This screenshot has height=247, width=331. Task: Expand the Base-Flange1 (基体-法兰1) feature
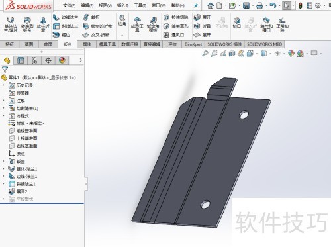tap(3, 169)
